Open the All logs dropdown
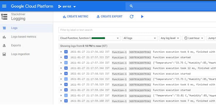 click(x=140, y=38)
